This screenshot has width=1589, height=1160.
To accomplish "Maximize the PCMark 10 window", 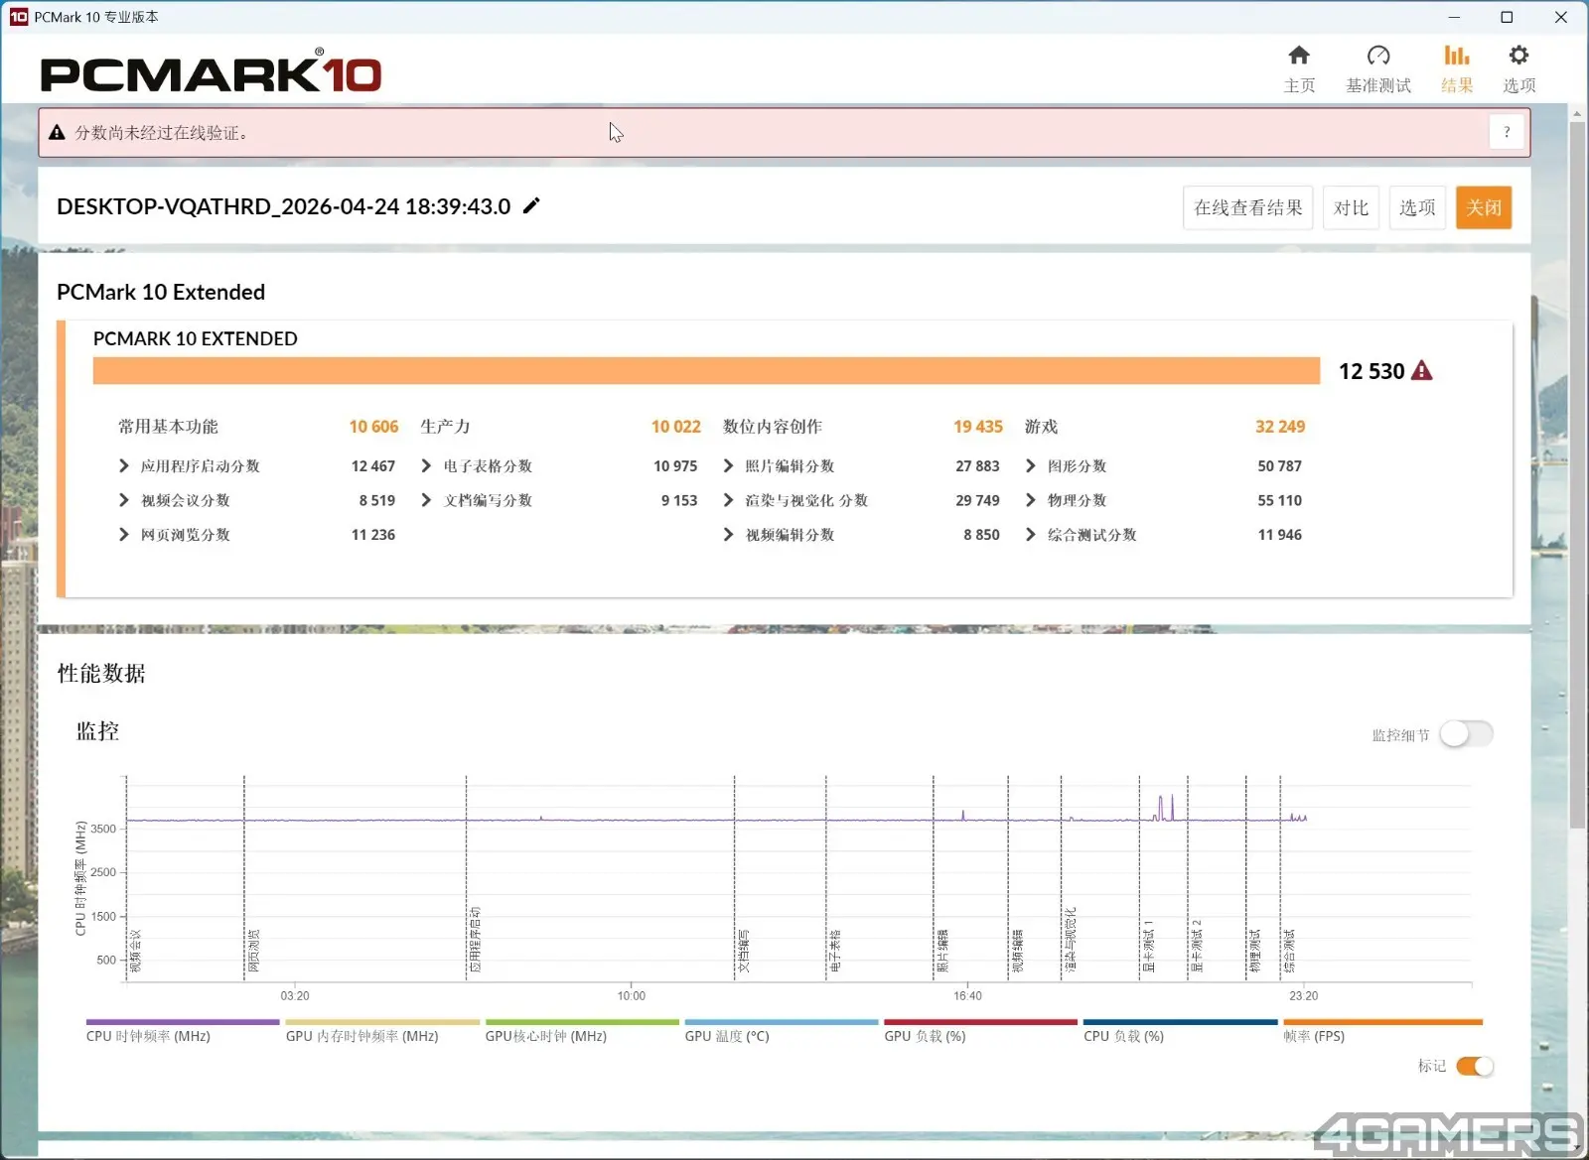I will [x=1507, y=17].
